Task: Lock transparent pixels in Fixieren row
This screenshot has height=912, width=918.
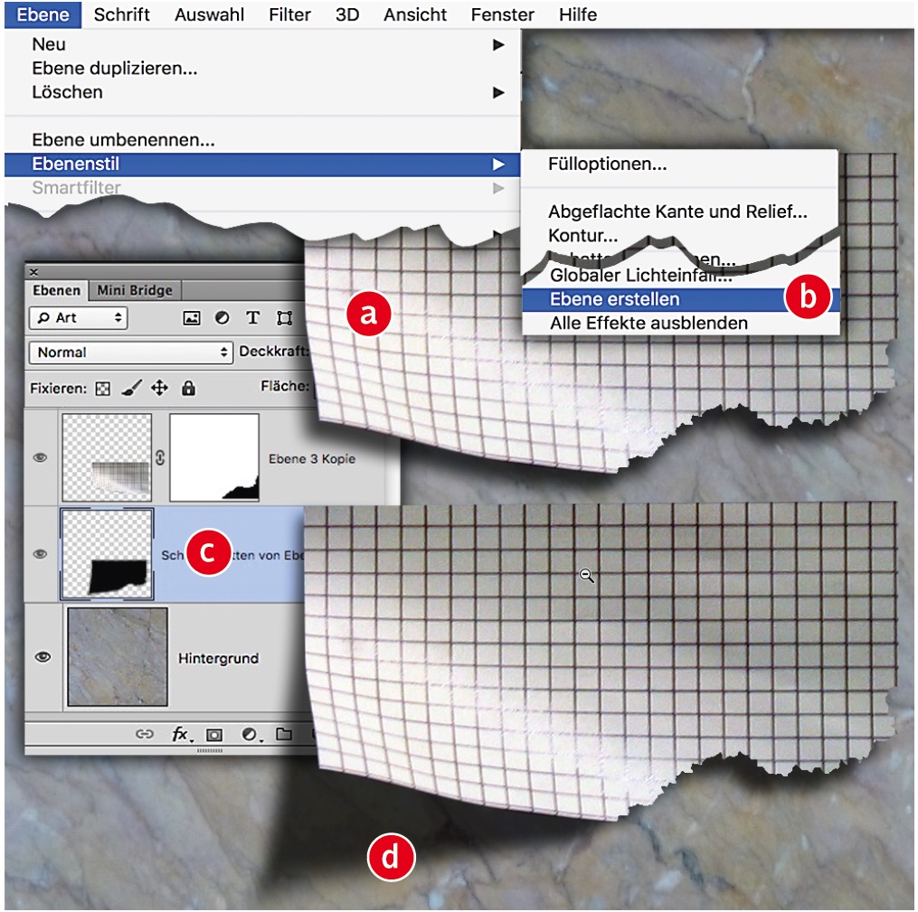Action: point(102,389)
